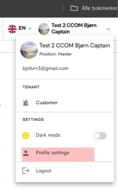Click the UK flag language icon

click(x=12, y=29)
